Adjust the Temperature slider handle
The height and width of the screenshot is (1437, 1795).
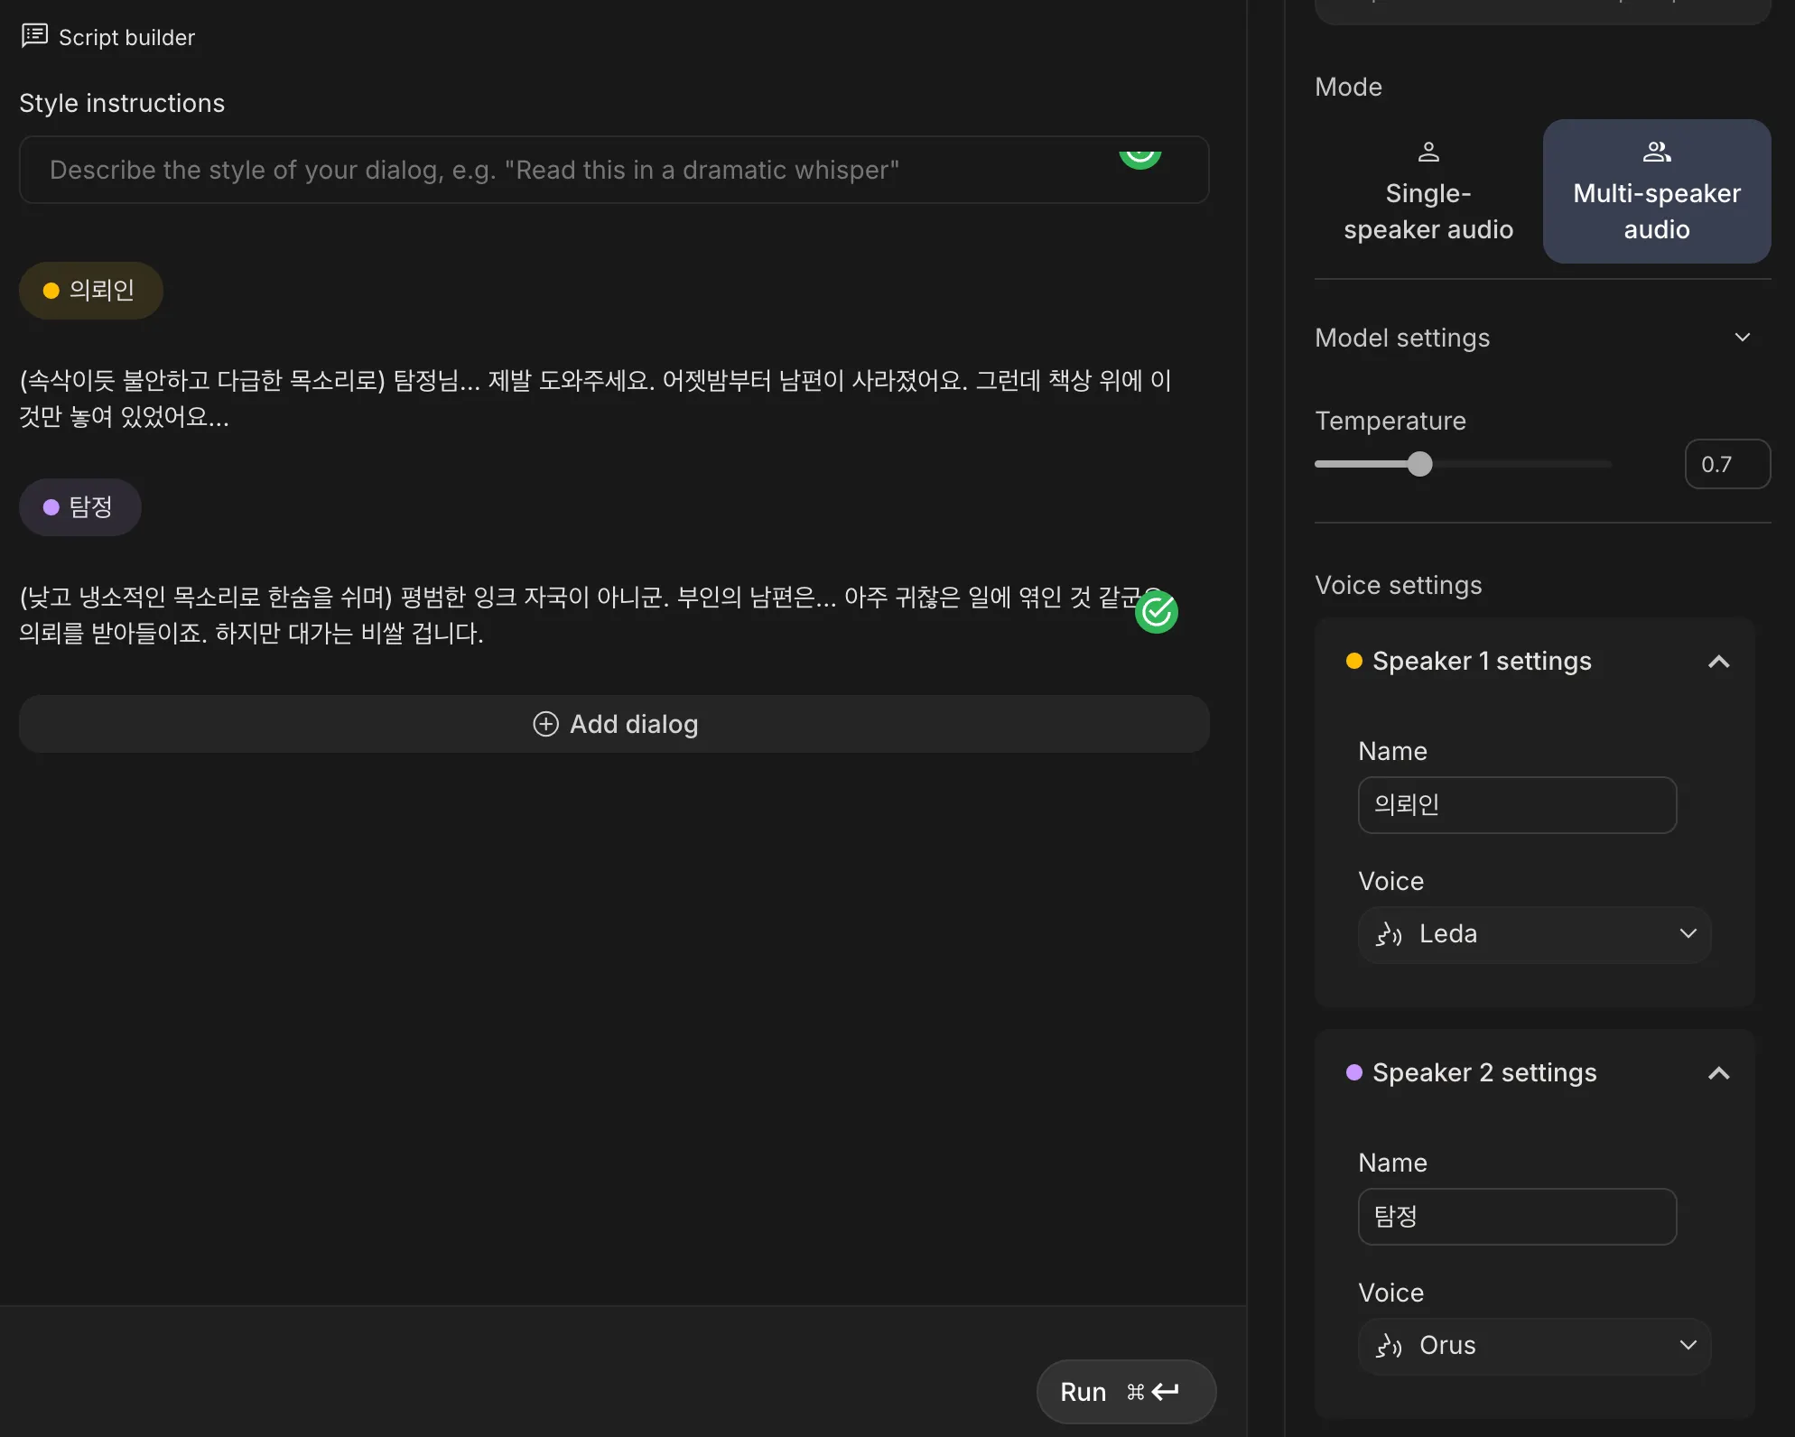point(1419,464)
